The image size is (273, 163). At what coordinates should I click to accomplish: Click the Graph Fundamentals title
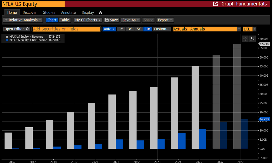pyautogui.click(x=244, y=4)
